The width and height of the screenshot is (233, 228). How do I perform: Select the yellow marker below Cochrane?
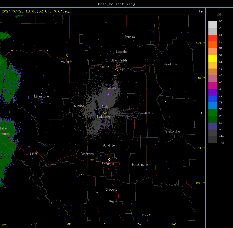(92, 160)
